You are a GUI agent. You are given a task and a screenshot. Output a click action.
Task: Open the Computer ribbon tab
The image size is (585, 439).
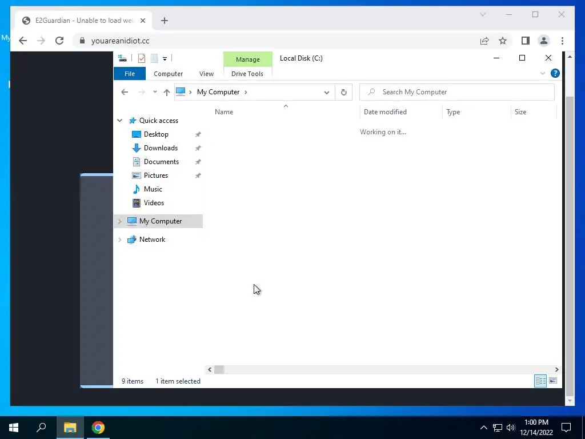tap(169, 74)
